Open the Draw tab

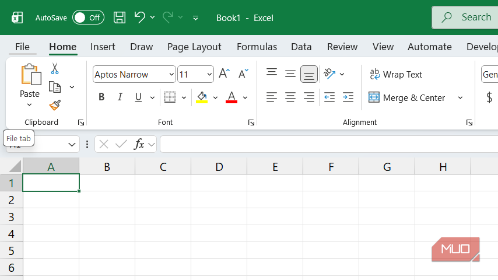pos(141,47)
